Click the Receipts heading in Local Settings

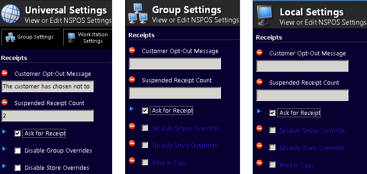coord(269,38)
